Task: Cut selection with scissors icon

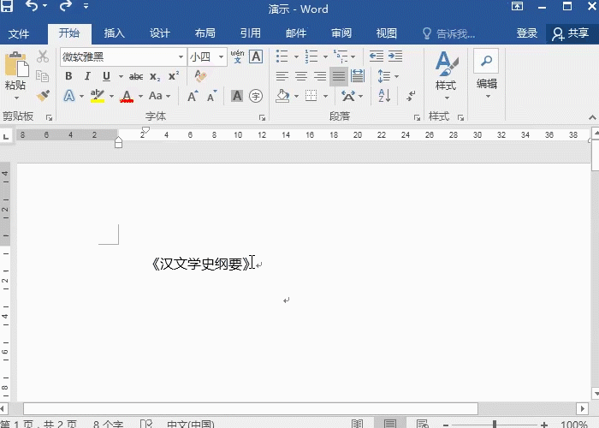Action: click(x=43, y=56)
